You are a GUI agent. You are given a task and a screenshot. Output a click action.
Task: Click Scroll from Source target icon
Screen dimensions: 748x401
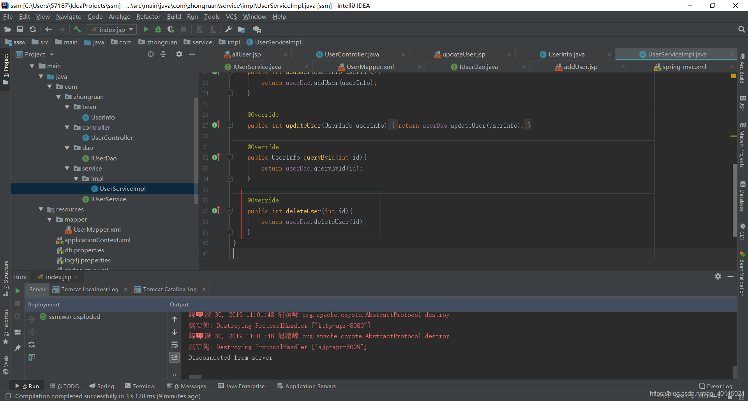(151, 54)
